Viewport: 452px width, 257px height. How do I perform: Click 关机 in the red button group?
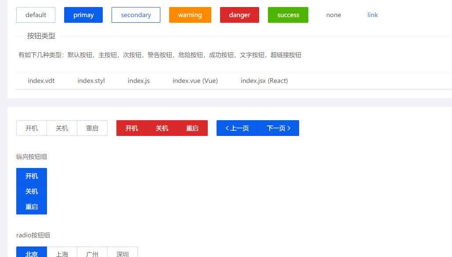pyautogui.click(x=162, y=128)
